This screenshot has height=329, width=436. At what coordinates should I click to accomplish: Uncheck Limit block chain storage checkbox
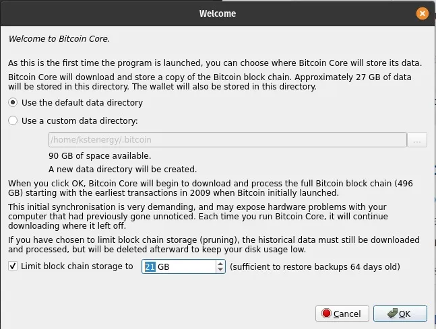tap(13, 266)
